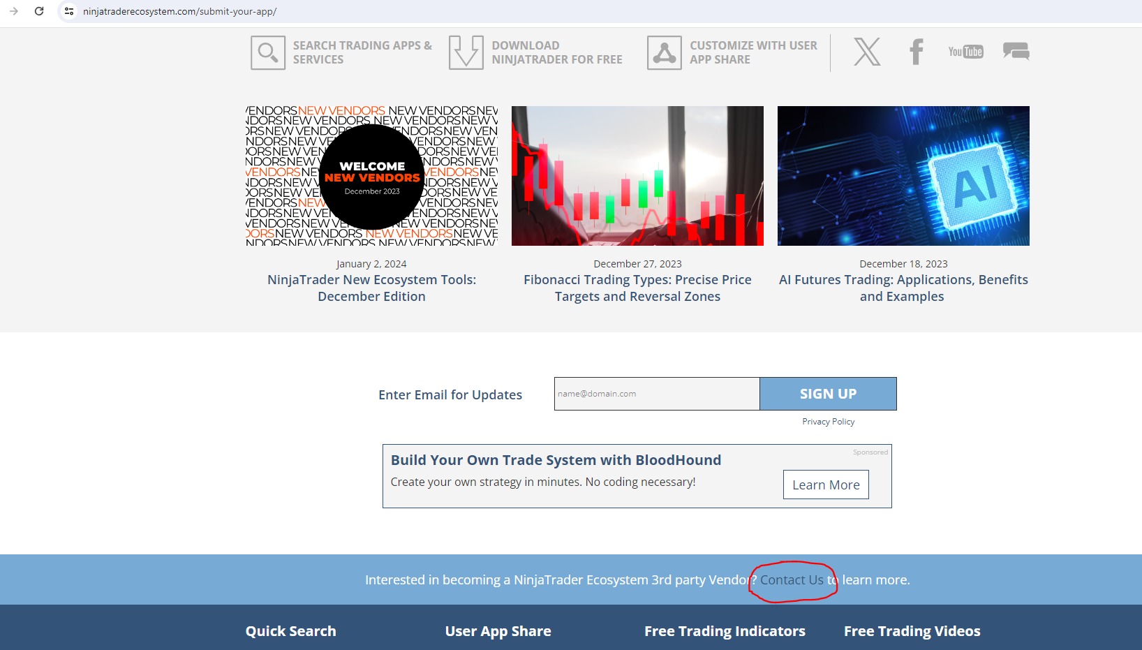The width and height of the screenshot is (1142, 650).
Task: Open User App Share footer heading
Action: (x=498, y=631)
